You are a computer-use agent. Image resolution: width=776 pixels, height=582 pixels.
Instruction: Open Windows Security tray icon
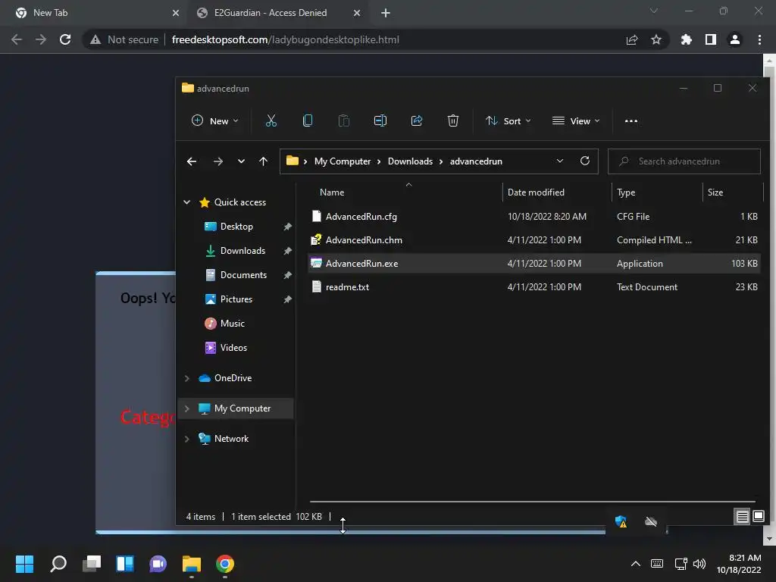[621, 521]
